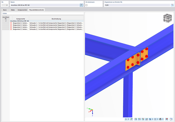Click the view in Z direction icon
Screen dimensions: 175x122
coord(143,119)
